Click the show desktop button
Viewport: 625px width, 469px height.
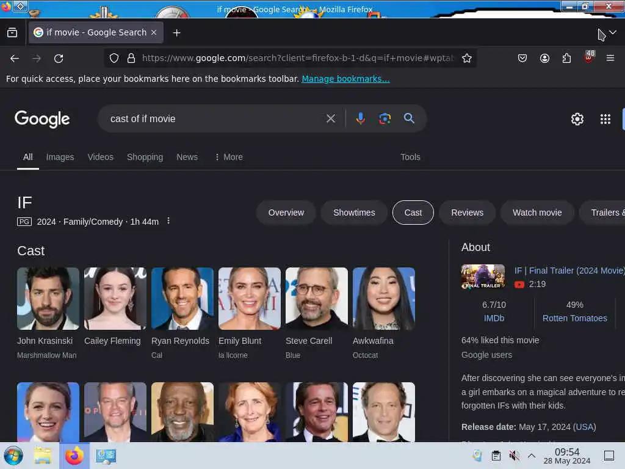[x=609, y=456]
